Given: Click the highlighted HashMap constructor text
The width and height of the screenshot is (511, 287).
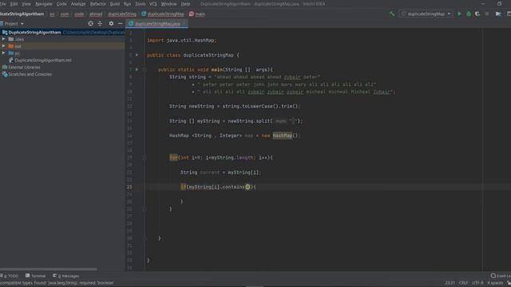Looking at the screenshot, I should pyautogui.click(x=282, y=136).
